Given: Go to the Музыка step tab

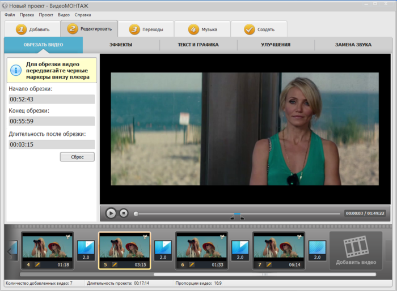Looking at the screenshot, I should pyautogui.click(x=202, y=29).
